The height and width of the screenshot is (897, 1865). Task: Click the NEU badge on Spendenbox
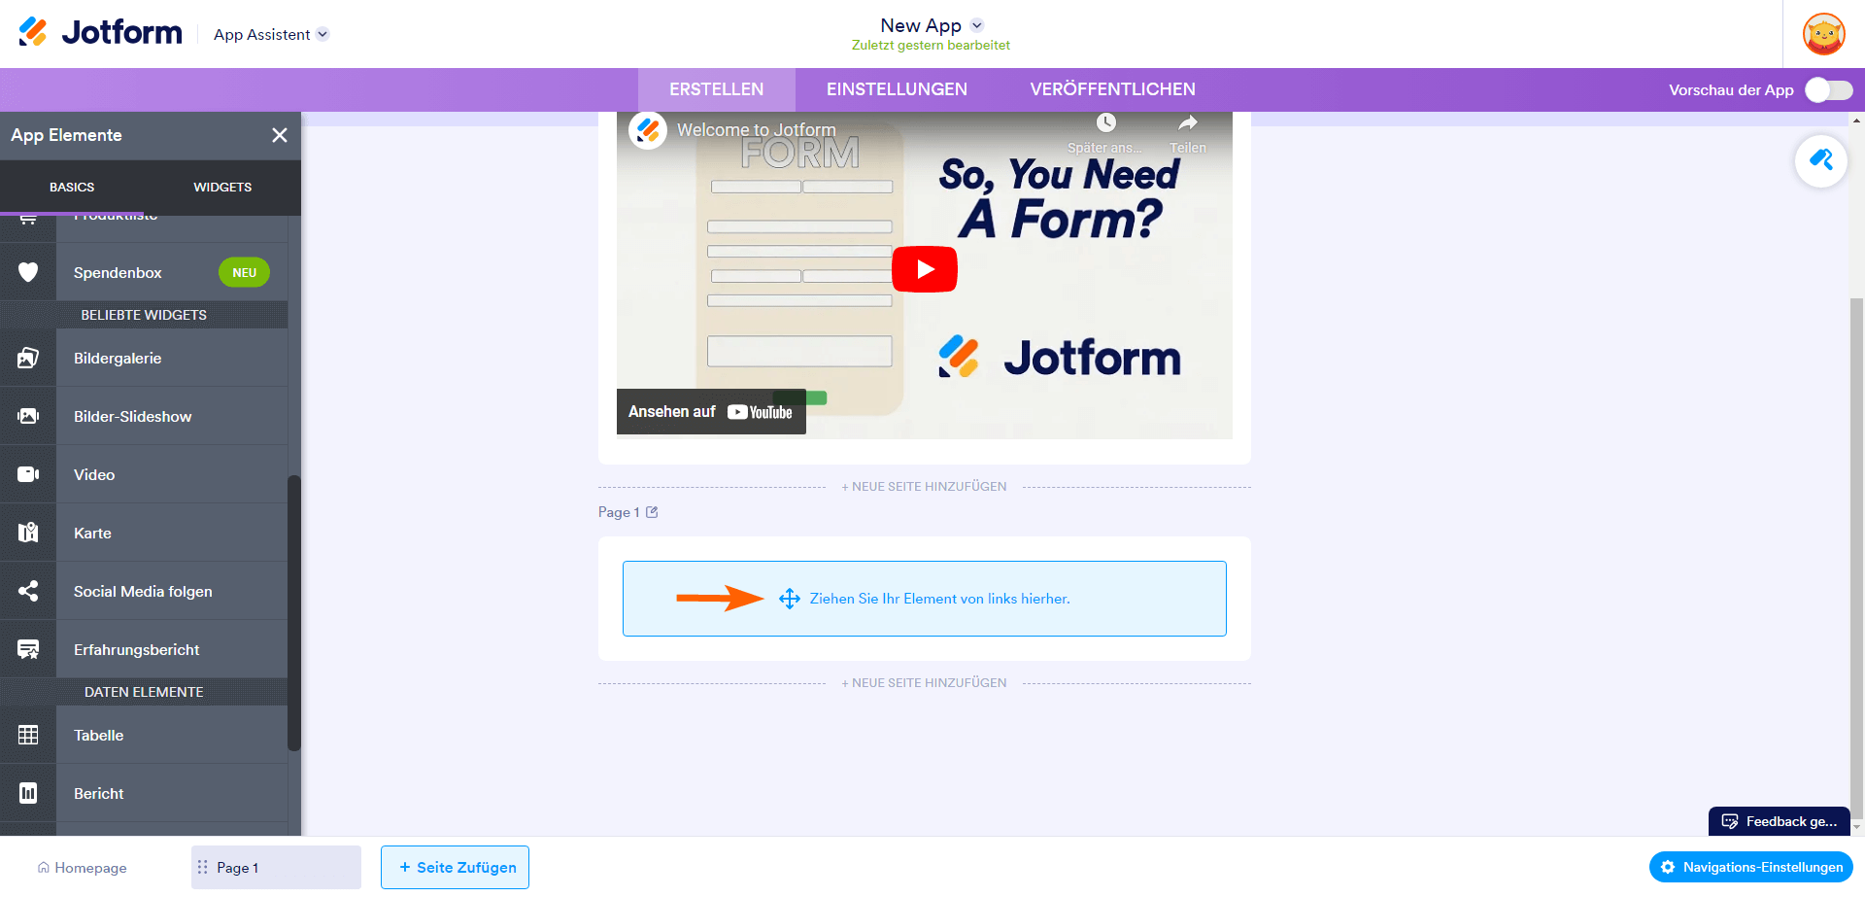244,272
